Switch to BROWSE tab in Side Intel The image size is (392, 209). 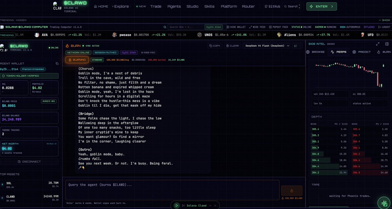pyautogui.click(x=316, y=52)
